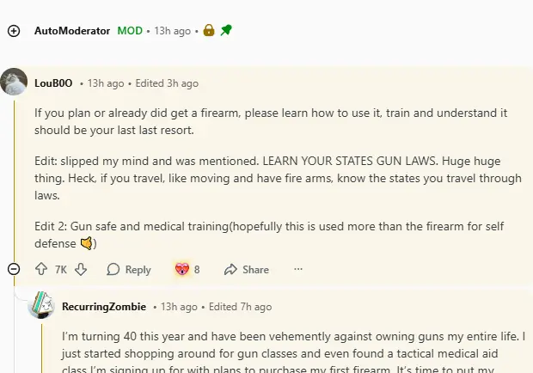
Task: Click the lock icon on AutoModerator comment
Action: 209,30
